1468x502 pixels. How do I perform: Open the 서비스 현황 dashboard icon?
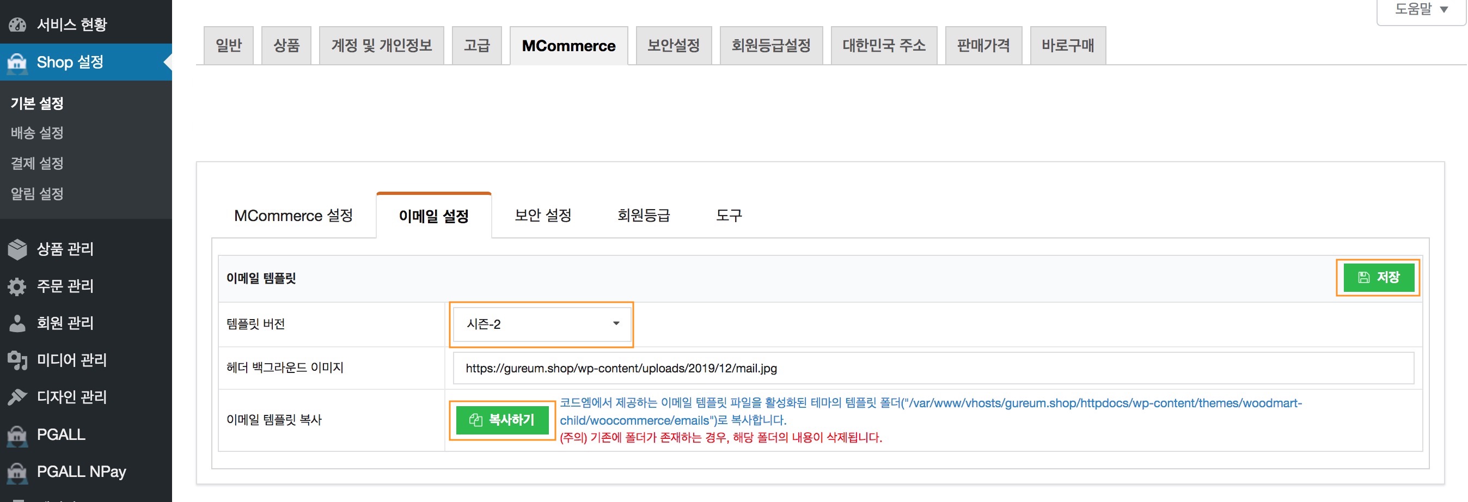[x=17, y=24]
